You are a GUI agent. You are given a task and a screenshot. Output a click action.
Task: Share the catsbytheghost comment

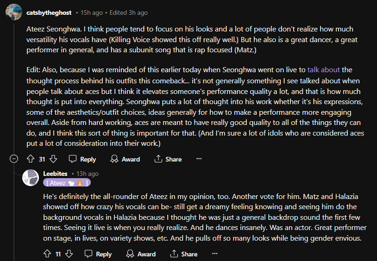pyautogui.click(x=168, y=159)
